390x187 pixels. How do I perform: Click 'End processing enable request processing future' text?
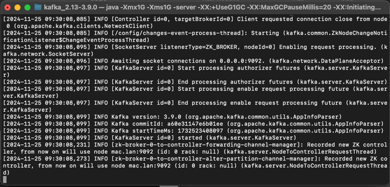[259, 102]
